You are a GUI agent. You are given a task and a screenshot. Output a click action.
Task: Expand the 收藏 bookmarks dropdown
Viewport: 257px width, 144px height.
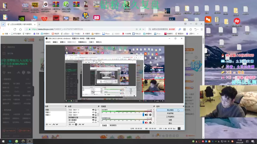pyautogui.click(x=10, y=34)
